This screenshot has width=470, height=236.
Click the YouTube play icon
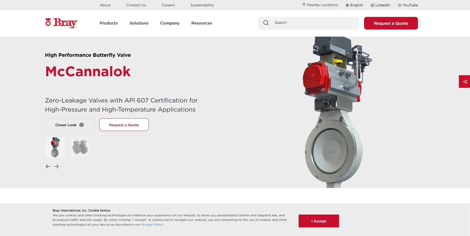[x=400, y=5]
